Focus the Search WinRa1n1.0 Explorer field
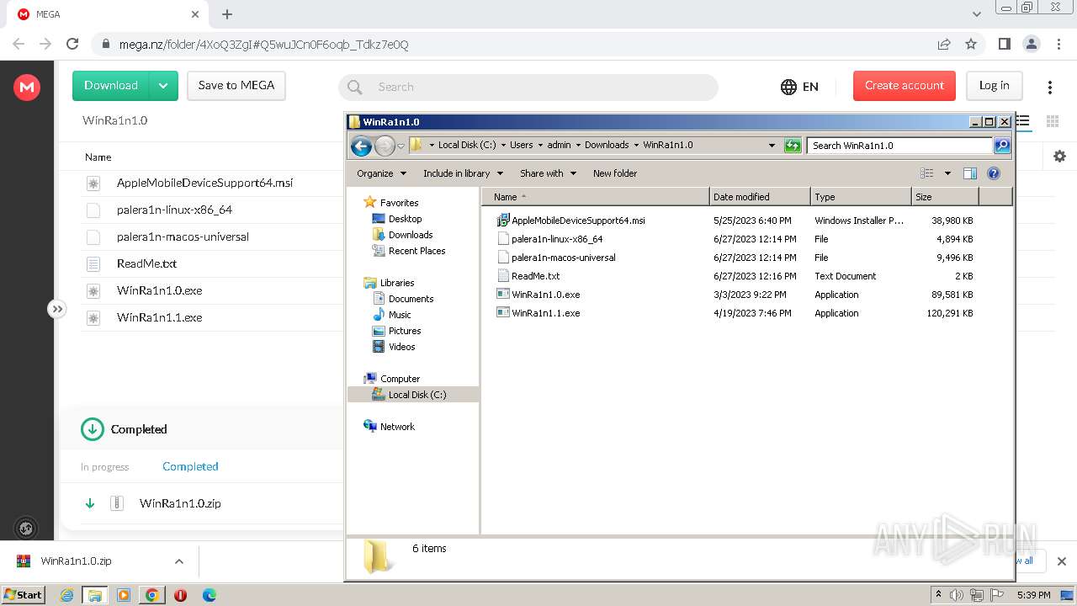This screenshot has height=606, width=1077. click(899, 146)
